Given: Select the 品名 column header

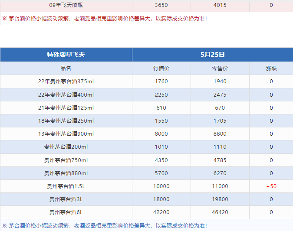Looking at the screenshot, I should [66, 68].
